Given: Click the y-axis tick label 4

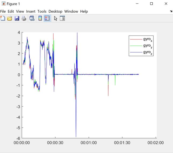Looking at the screenshot, I should (x=19, y=33).
